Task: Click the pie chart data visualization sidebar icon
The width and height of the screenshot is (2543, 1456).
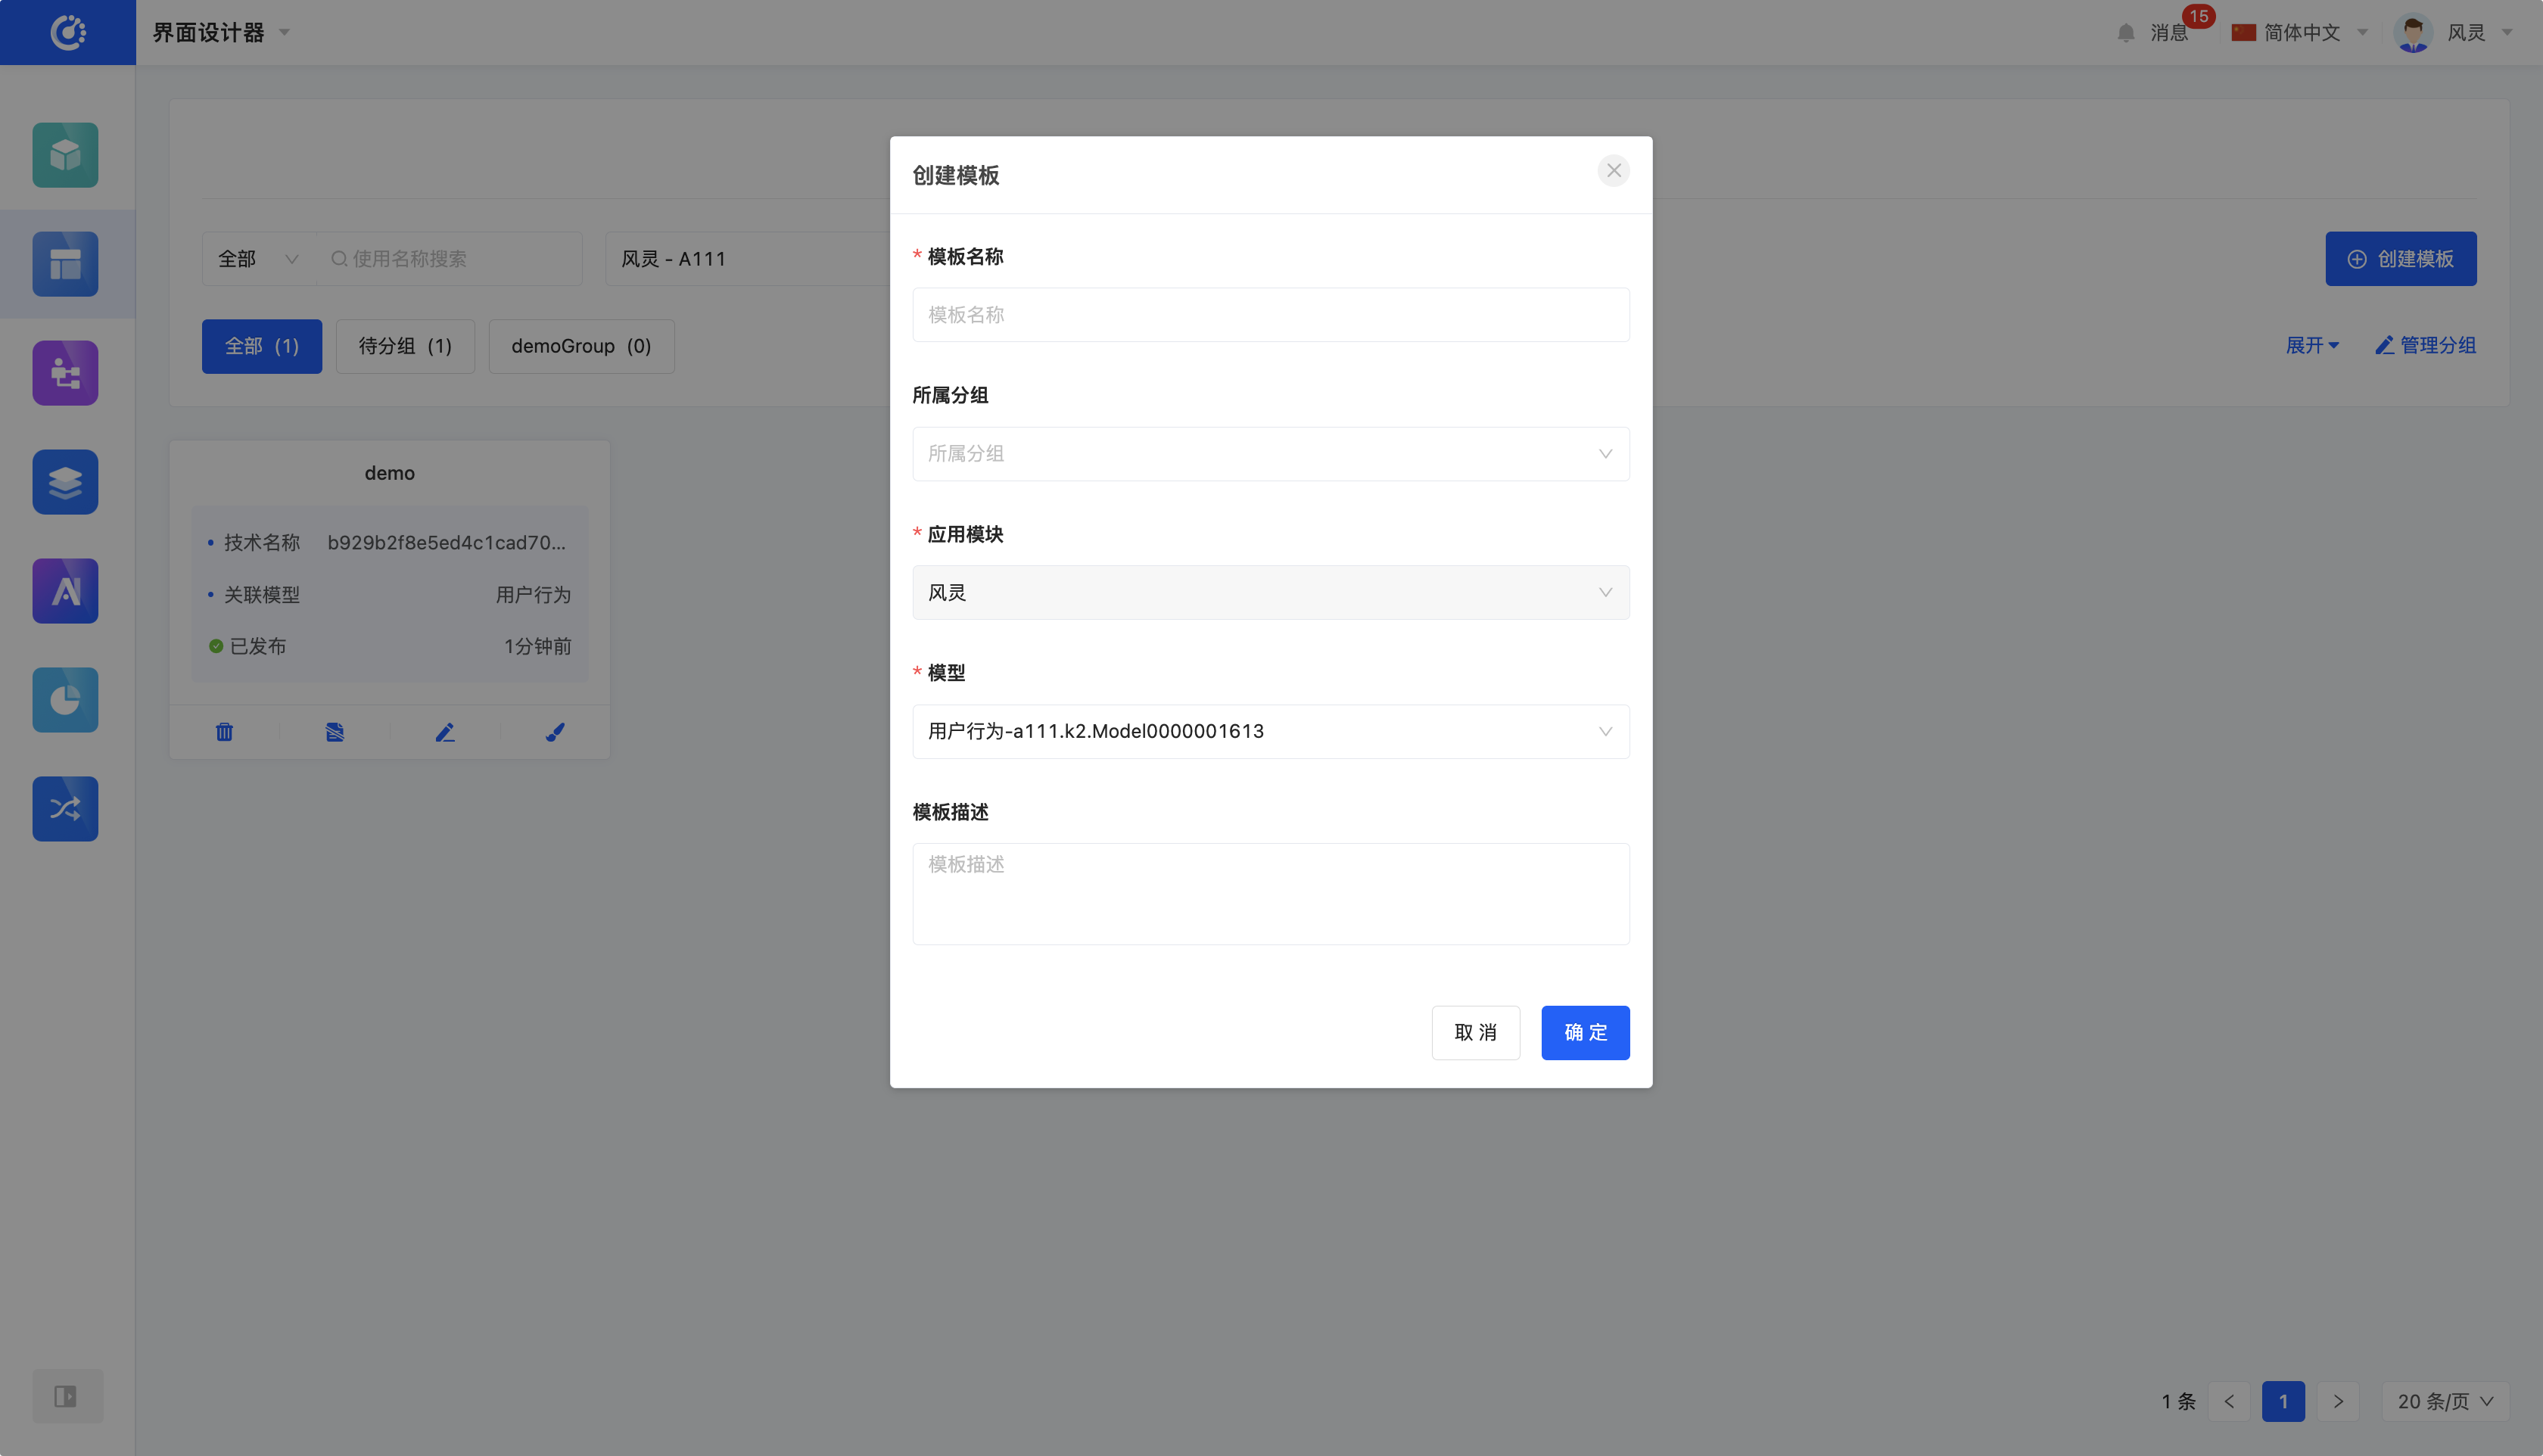Action: coord(65,700)
